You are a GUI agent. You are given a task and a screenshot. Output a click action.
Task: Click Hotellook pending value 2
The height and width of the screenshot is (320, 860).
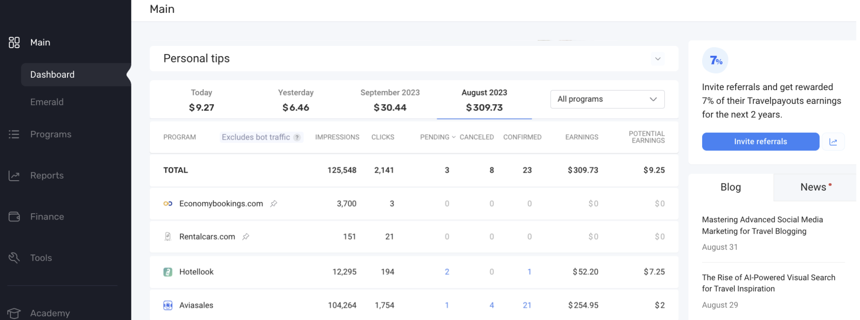click(x=447, y=272)
